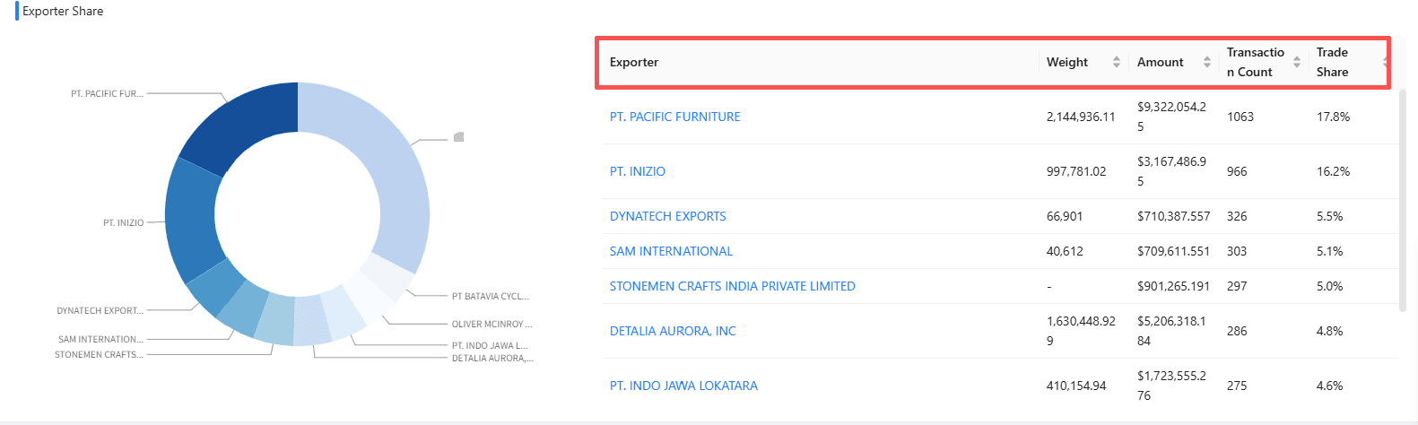Click the amount $710,387.557
The width and height of the screenshot is (1418, 425).
tap(1173, 216)
